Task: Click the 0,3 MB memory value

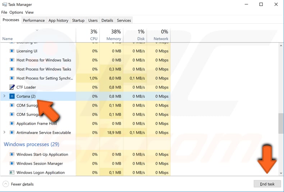Action: click(115, 69)
